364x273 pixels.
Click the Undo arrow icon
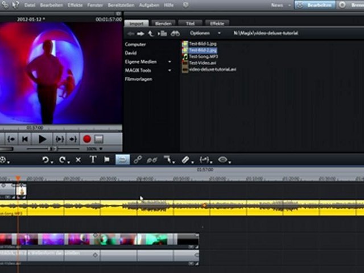[x=46, y=160]
